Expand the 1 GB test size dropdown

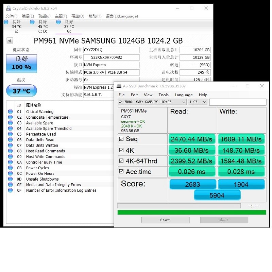[x=198, y=102]
